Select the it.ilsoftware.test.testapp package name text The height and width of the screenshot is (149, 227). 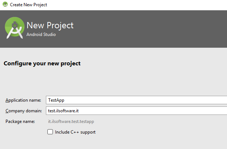pos(71,121)
